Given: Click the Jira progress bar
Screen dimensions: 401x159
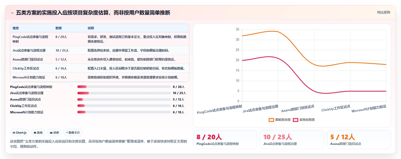Looking at the screenshot, I should click(x=124, y=93).
